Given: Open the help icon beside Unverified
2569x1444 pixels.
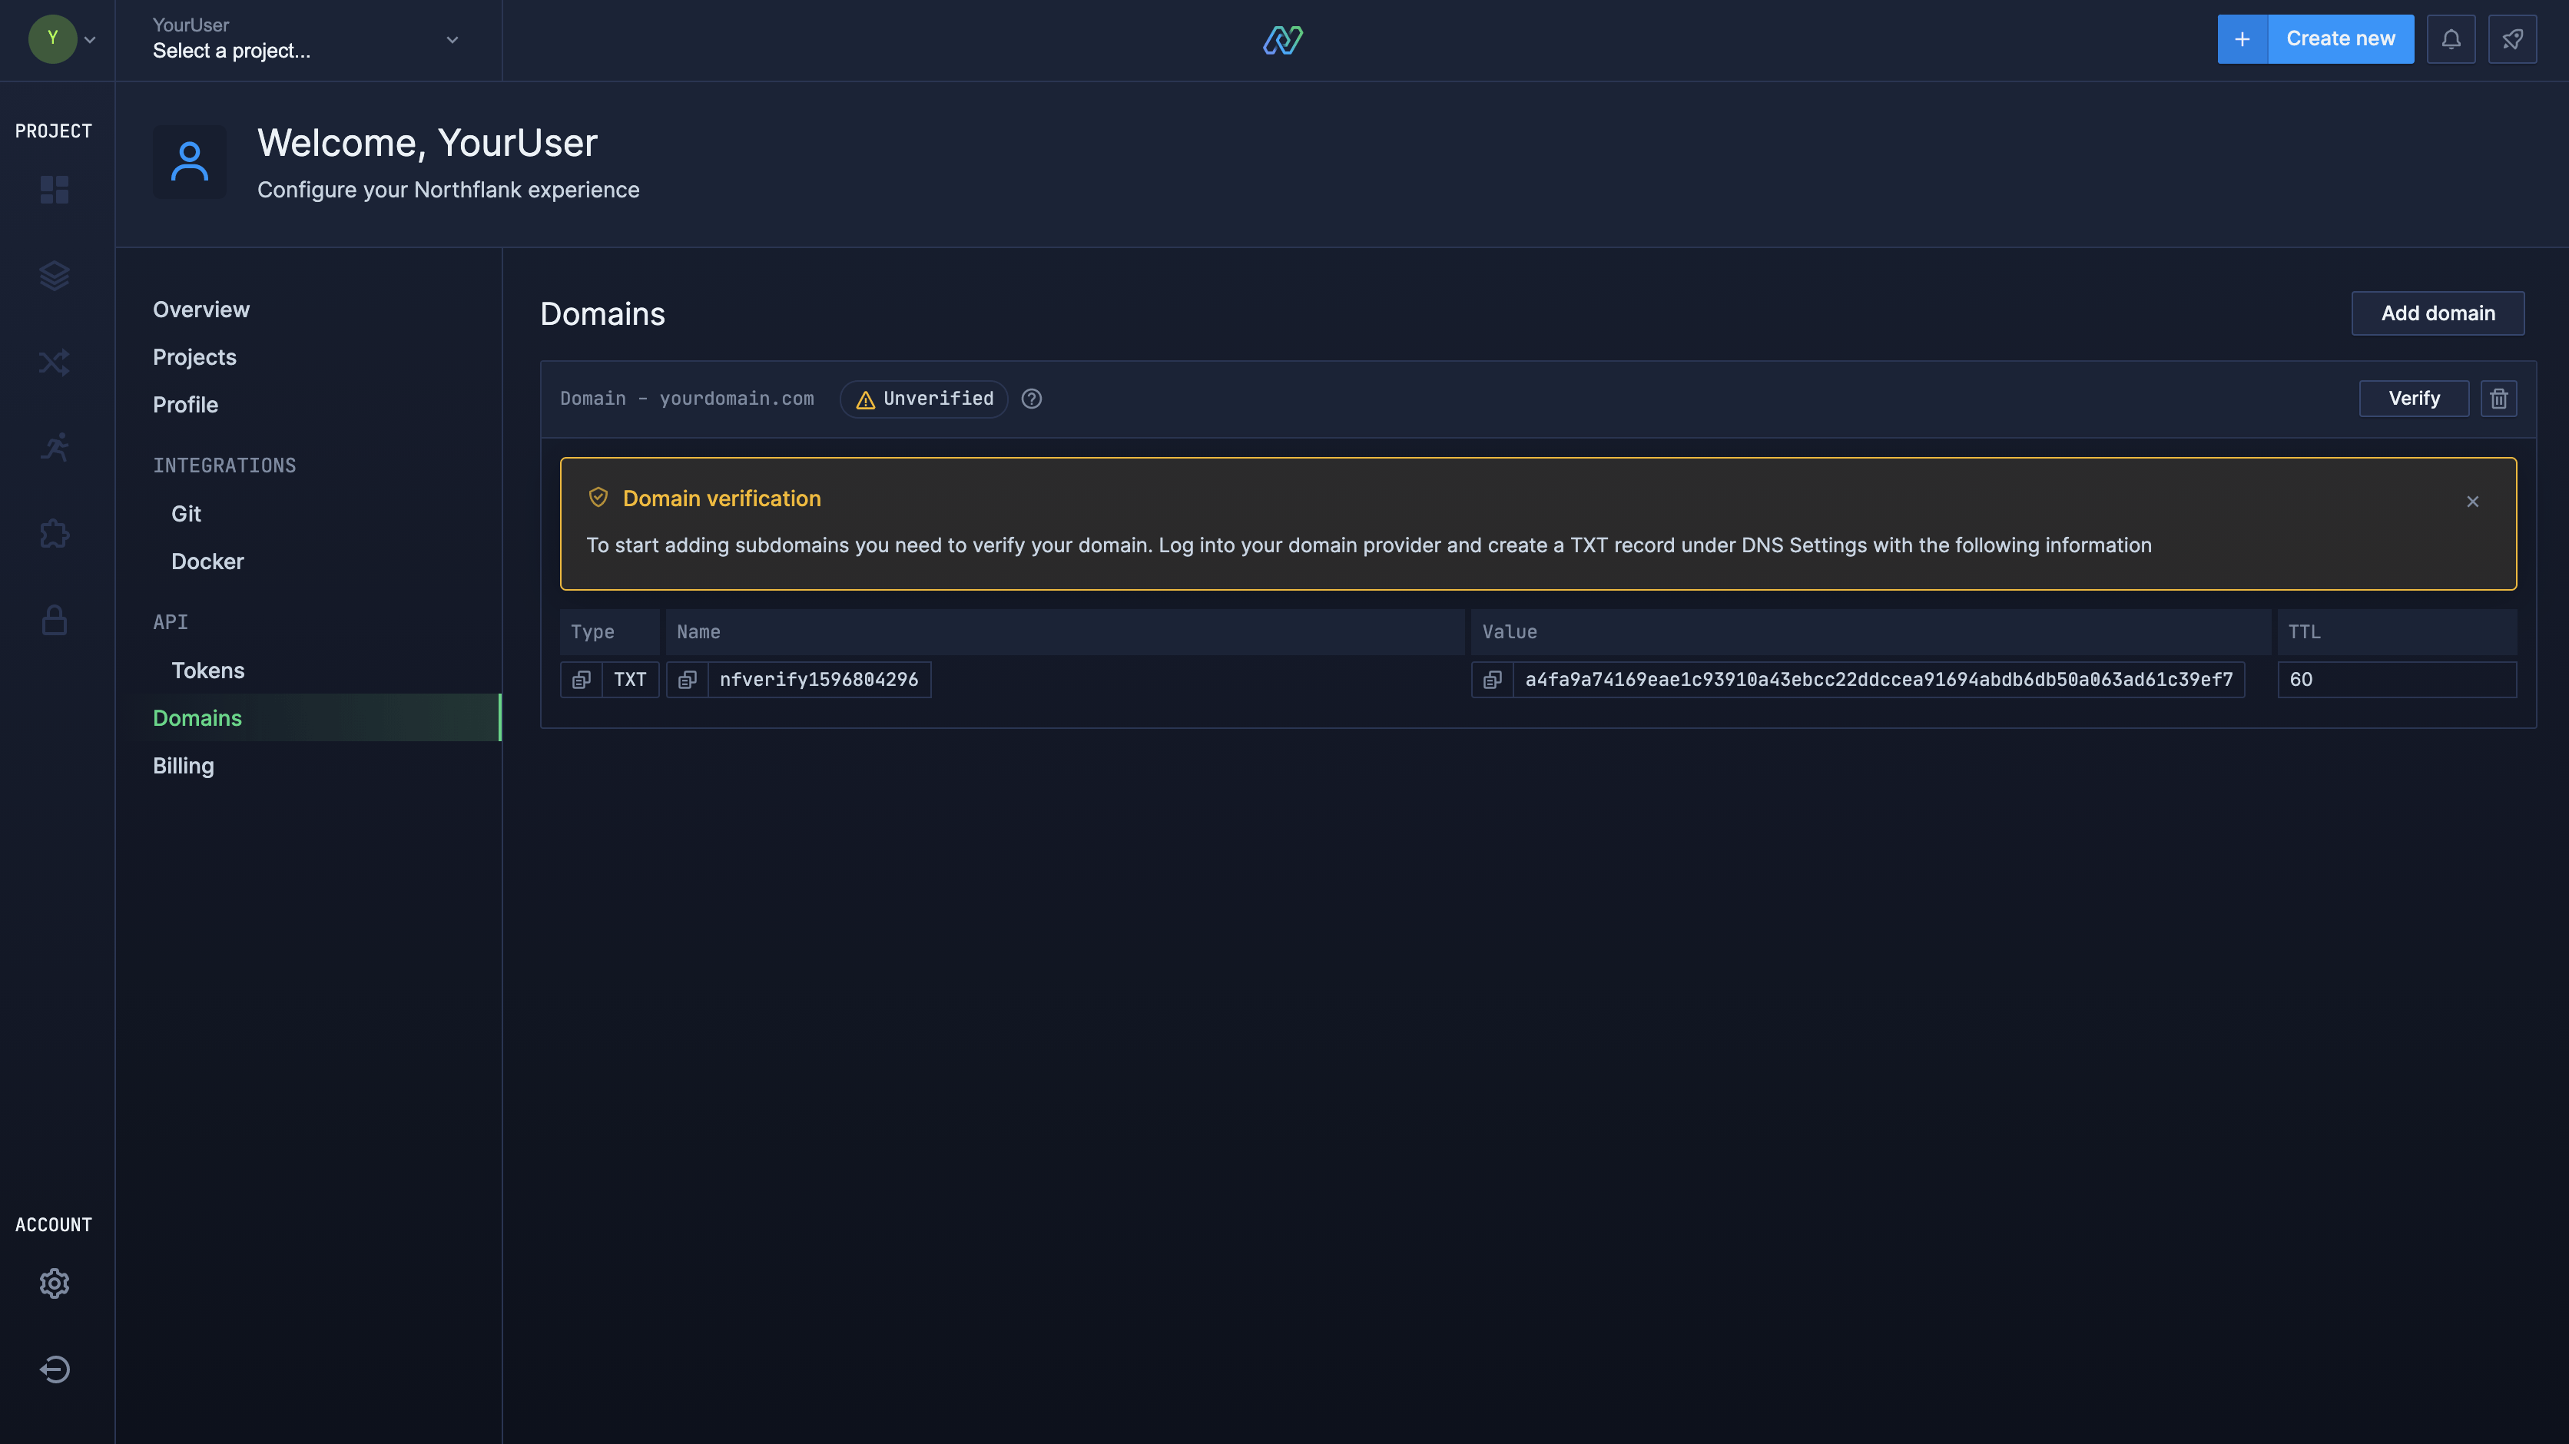Looking at the screenshot, I should click(x=1033, y=399).
